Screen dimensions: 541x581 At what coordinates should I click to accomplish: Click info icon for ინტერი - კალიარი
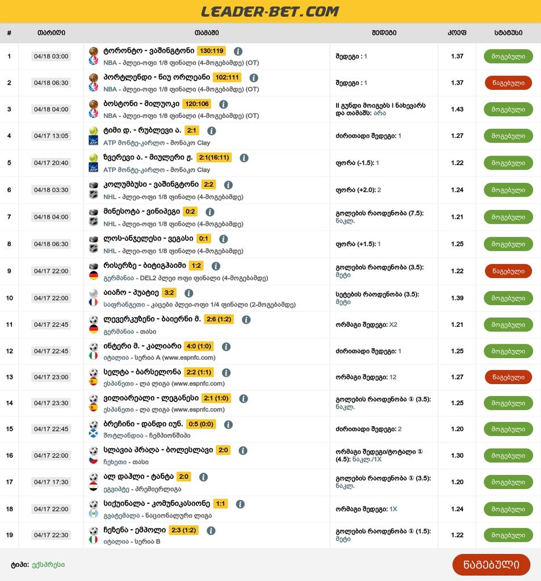click(x=226, y=347)
